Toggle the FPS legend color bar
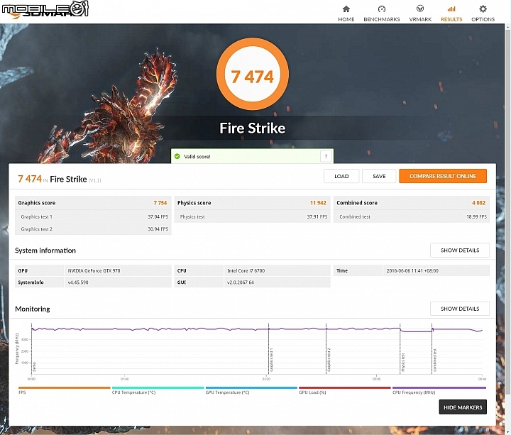511x435 pixels. tap(65, 387)
